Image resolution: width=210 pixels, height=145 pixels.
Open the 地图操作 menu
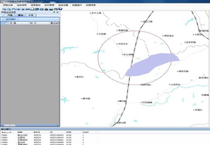(77, 5)
